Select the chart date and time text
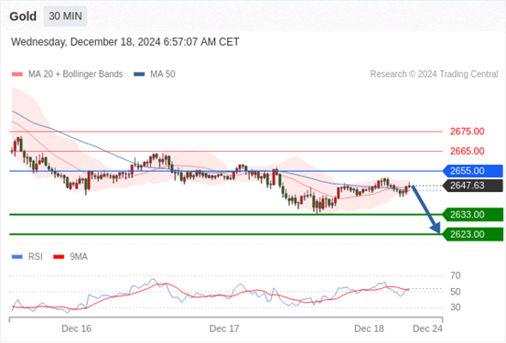This screenshot has width=506, height=343. point(125,42)
